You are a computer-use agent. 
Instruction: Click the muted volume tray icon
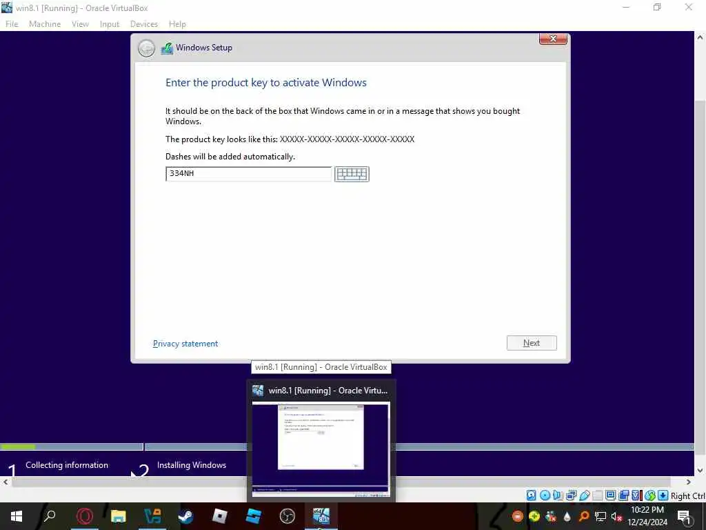(x=616, y=516)
